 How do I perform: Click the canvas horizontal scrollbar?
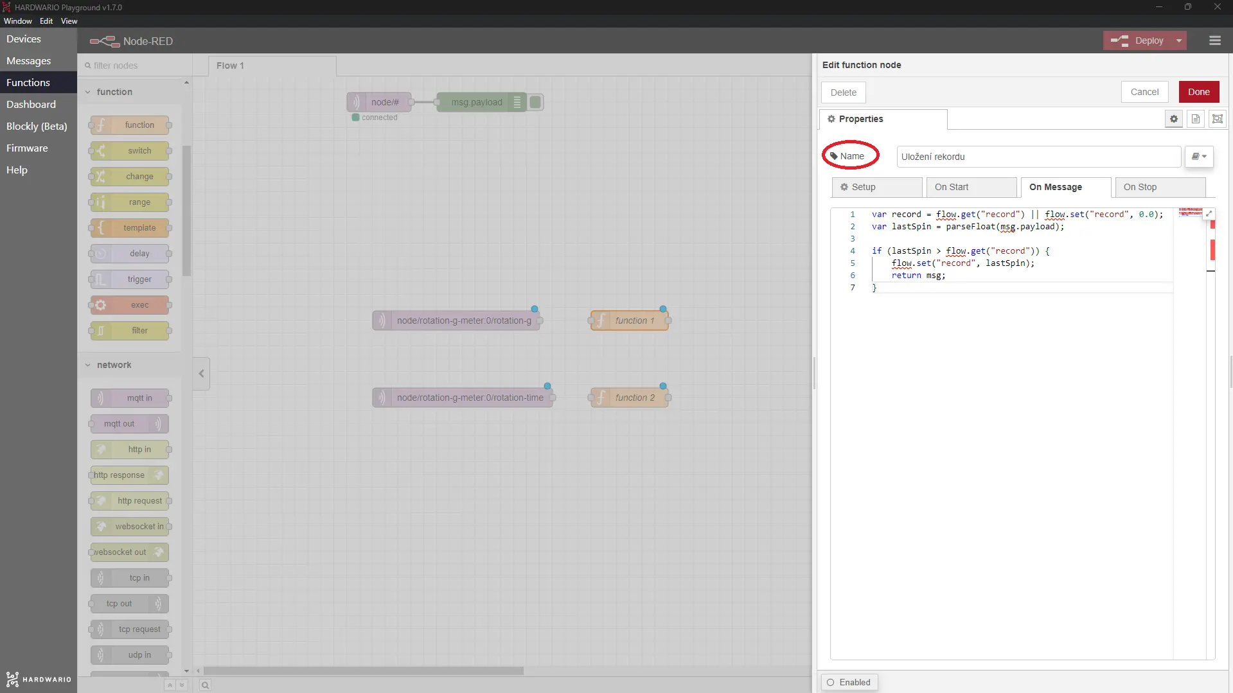pyautogui.click(x=363, y=671)
